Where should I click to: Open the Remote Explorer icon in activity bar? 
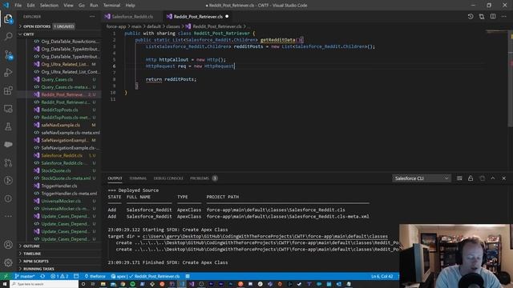click(8, 109)
